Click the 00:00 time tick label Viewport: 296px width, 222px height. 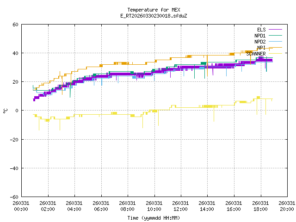point(21,209)
